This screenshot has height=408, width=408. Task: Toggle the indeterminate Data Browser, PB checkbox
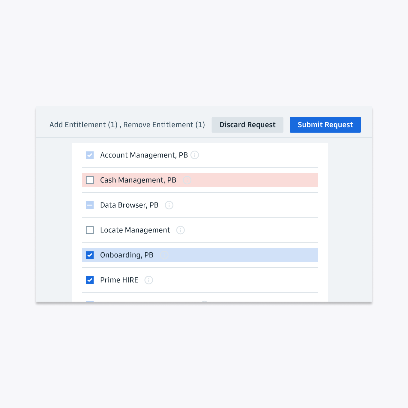[x=90, y=205]
